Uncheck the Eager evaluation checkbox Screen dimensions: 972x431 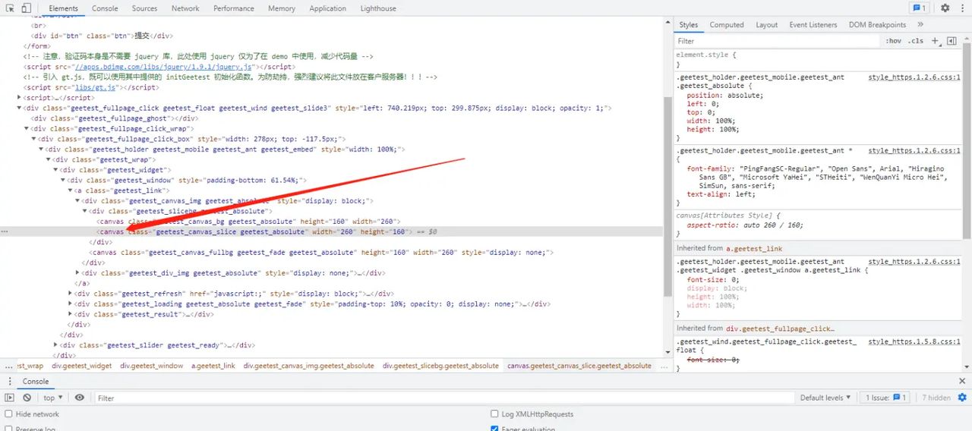click(x=495, y=429)
